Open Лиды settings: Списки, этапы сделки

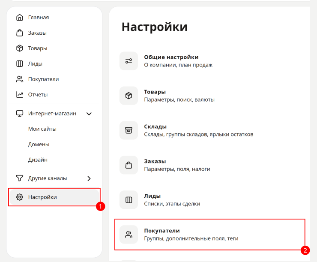point(210,200)
